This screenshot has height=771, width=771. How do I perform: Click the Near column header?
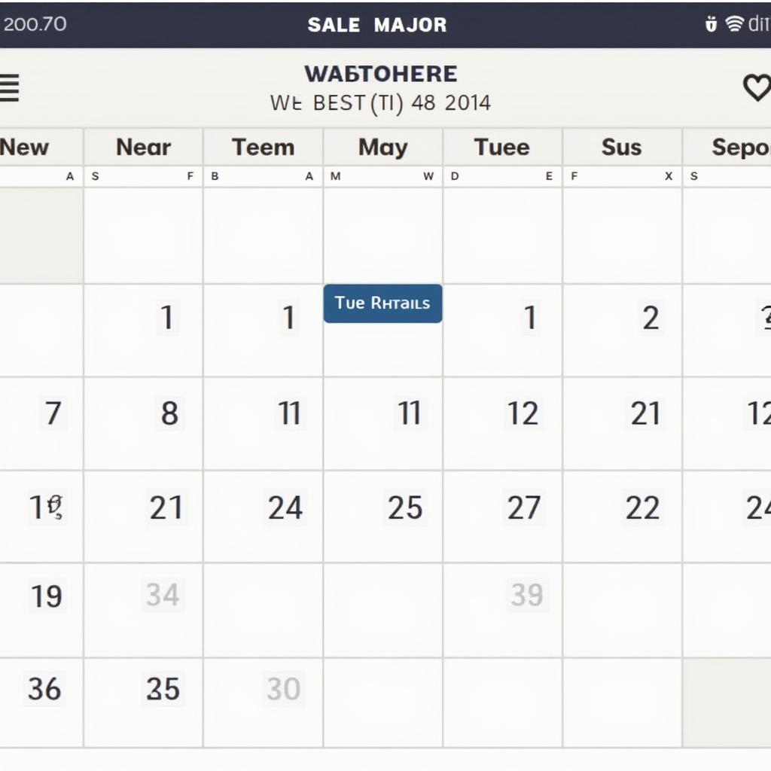(143, 147)
